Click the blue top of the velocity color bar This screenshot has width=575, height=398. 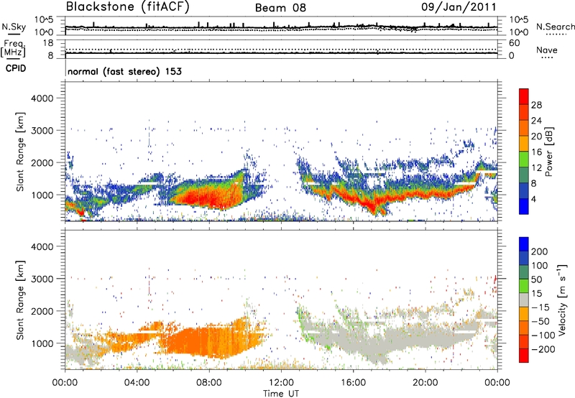click(524, 244)
